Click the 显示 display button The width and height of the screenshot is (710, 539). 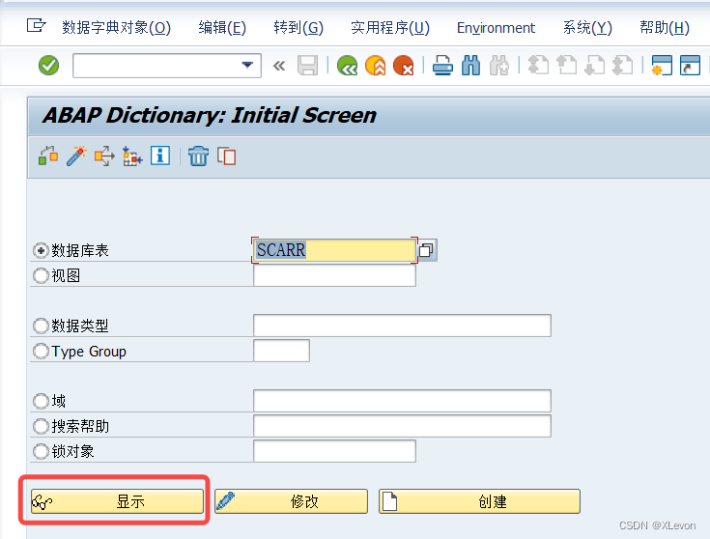click(x=117, y=501)
